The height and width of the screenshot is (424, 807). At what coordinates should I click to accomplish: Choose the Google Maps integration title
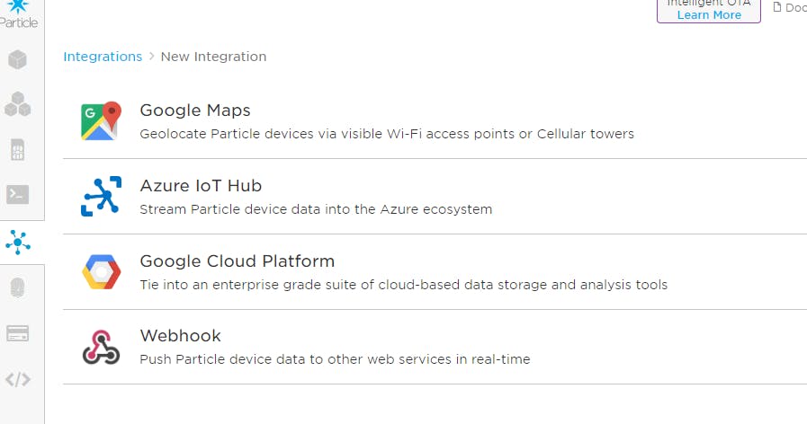(195, 110)
